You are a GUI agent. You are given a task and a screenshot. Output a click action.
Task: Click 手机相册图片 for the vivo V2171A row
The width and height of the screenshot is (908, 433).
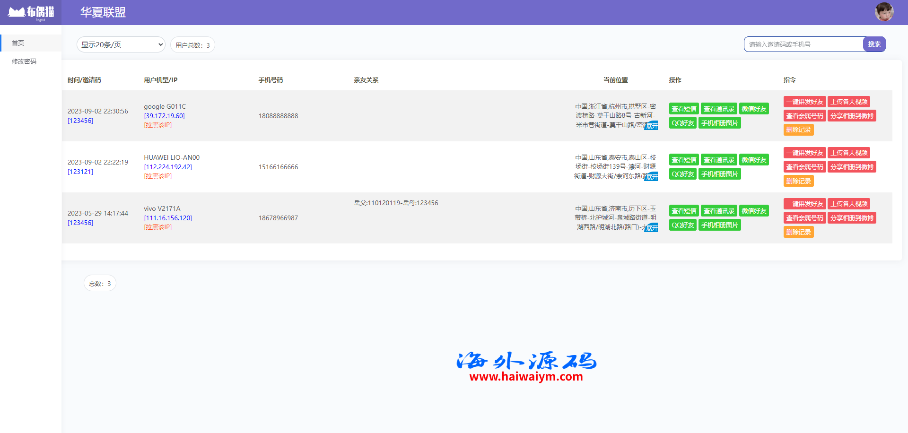click(719, 225)
